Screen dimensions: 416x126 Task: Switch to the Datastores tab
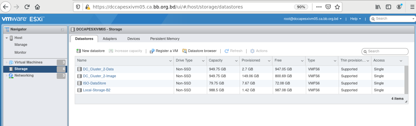(x=84, y=39)
